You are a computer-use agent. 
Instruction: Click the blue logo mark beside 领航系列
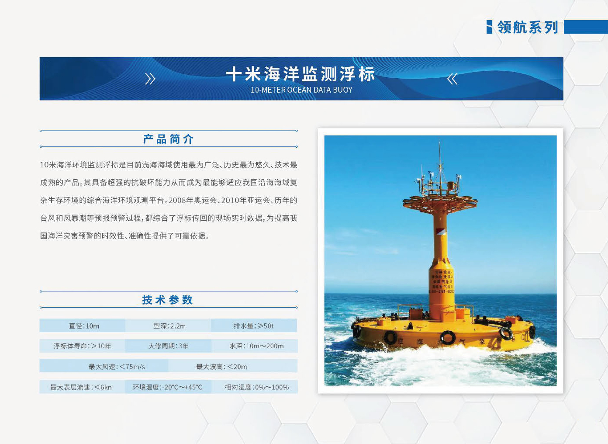(489, 27)
